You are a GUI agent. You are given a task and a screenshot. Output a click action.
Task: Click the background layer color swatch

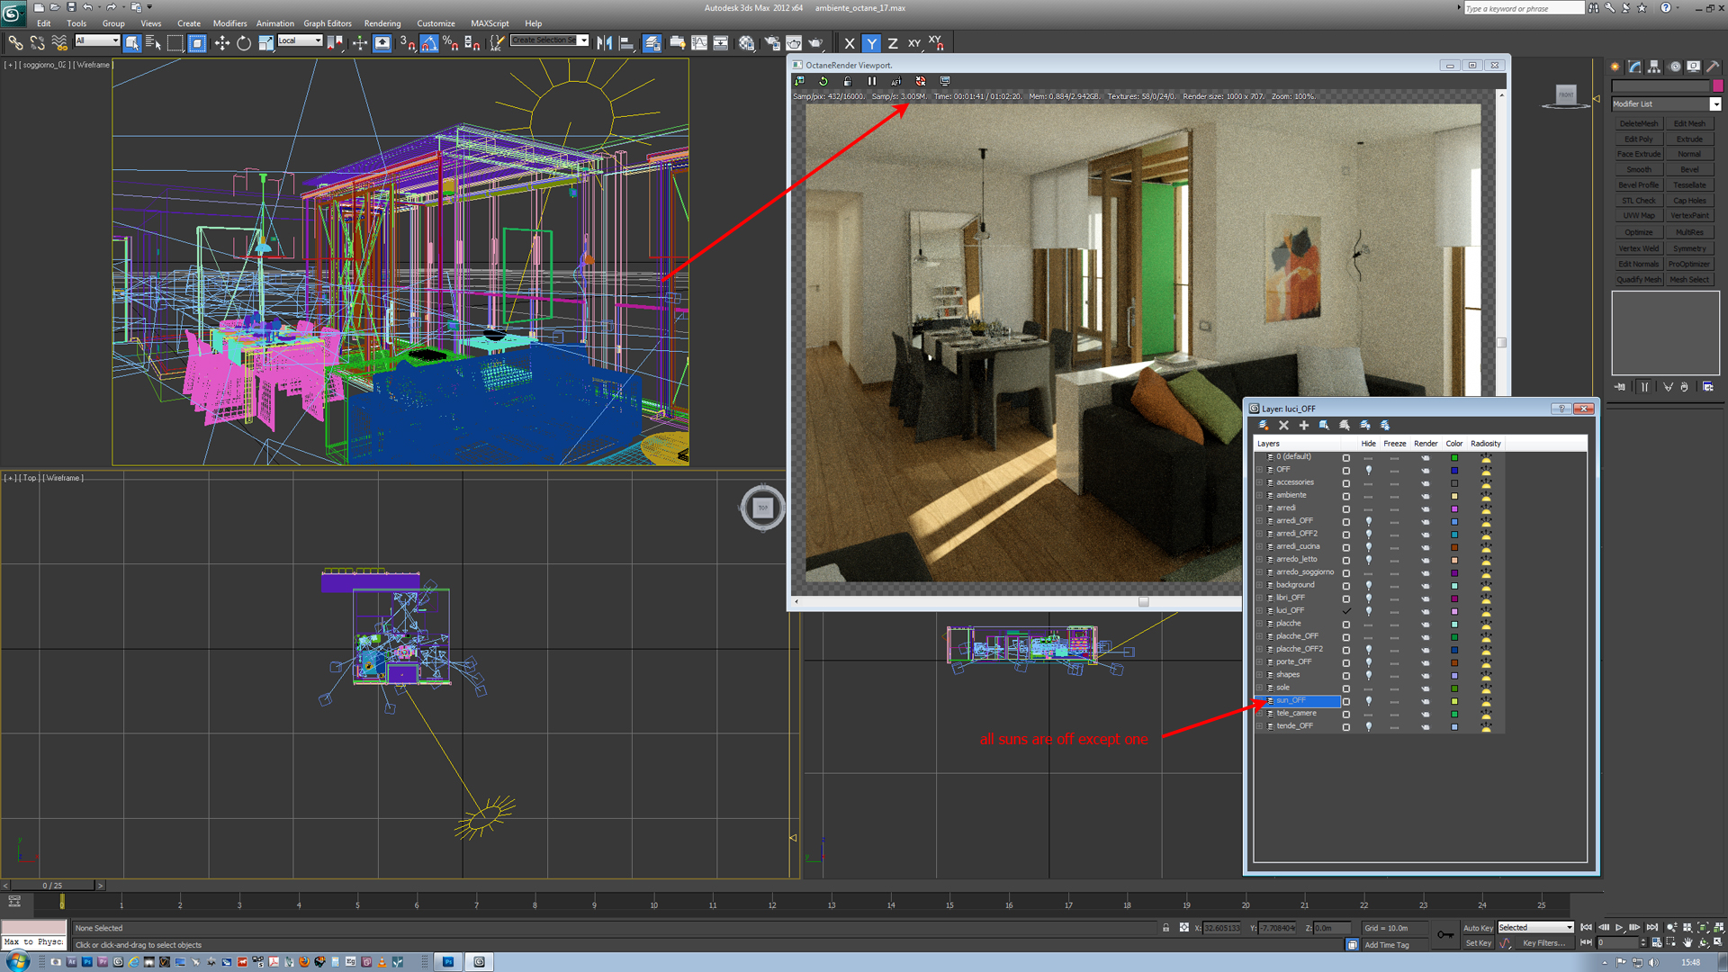[1453, 586]
